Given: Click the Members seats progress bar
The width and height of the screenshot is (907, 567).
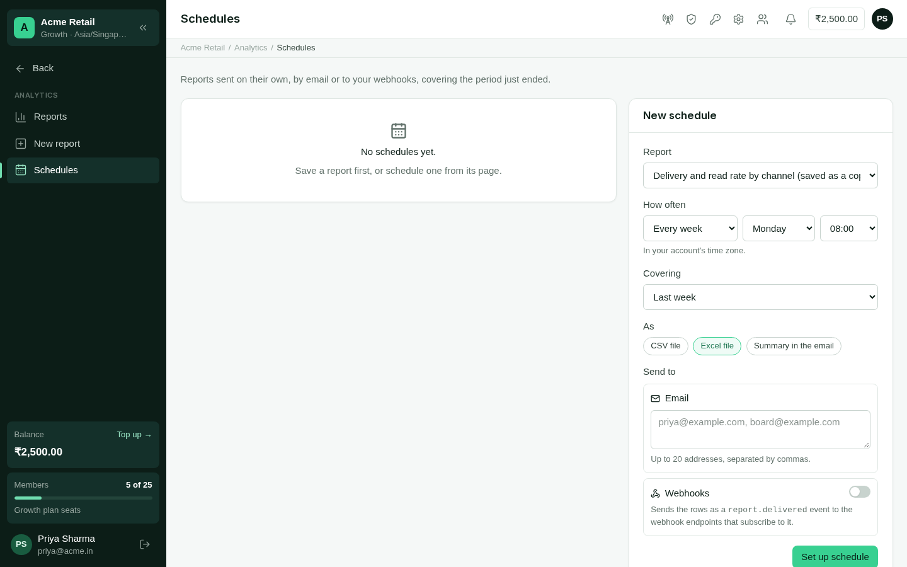Looking at the screenshot, I should (83, 498).
